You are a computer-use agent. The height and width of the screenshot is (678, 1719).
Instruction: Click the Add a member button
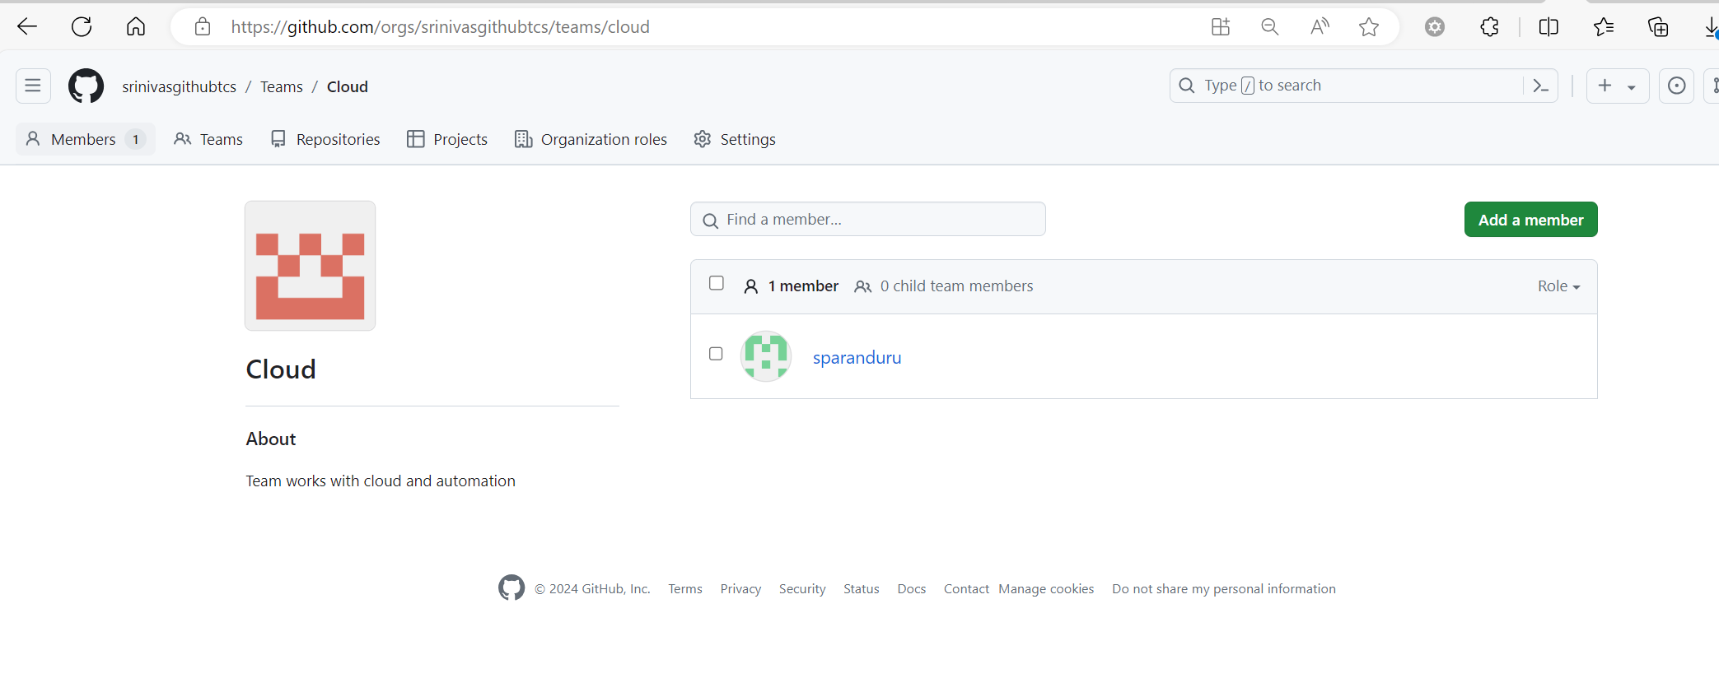tap(1530, 220)
